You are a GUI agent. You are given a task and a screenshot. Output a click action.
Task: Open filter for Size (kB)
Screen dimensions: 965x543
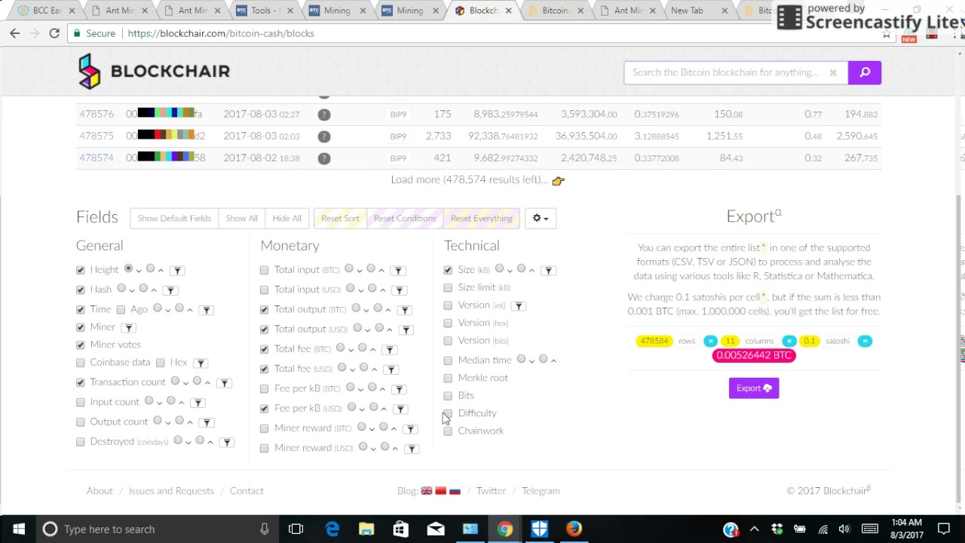[548, 270]
